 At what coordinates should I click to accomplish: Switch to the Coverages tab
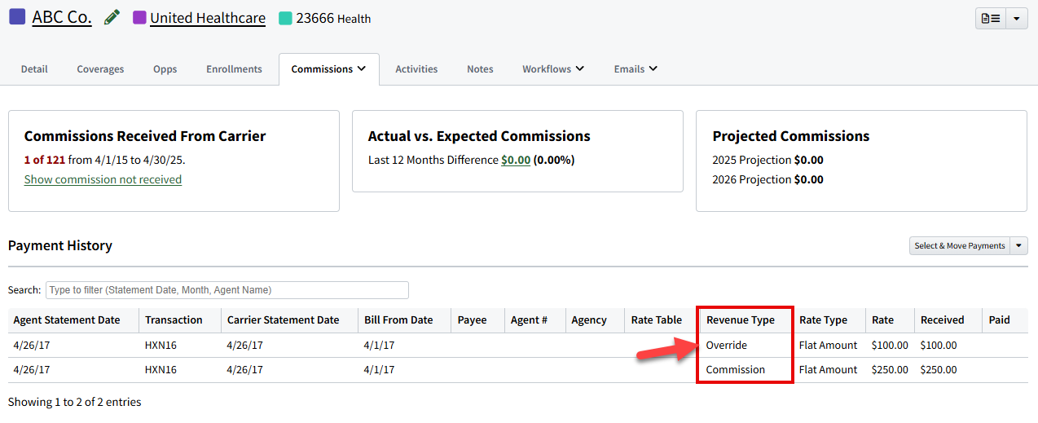[x=100, y=69]
